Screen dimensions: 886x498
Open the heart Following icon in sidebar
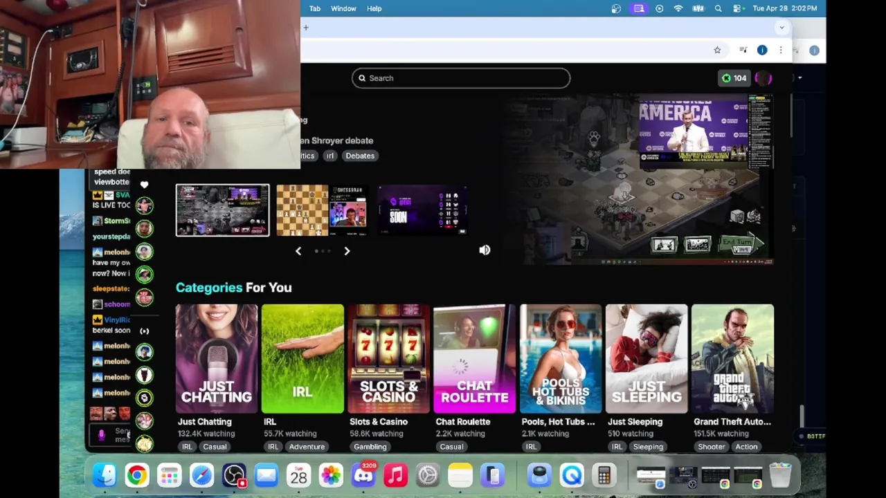coord(144,185)
